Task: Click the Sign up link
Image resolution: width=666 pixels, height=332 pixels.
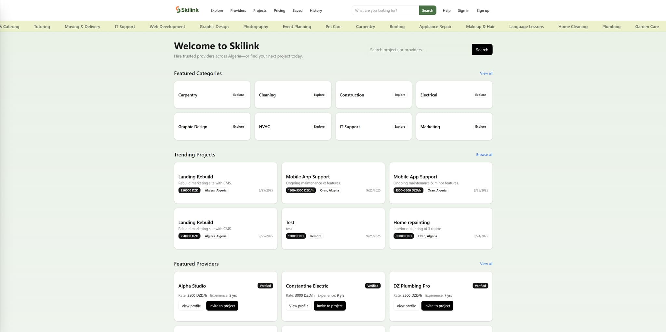Action: tap(483, 10)
